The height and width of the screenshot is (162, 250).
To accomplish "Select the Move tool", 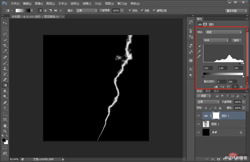I will [x=5, y=23].
